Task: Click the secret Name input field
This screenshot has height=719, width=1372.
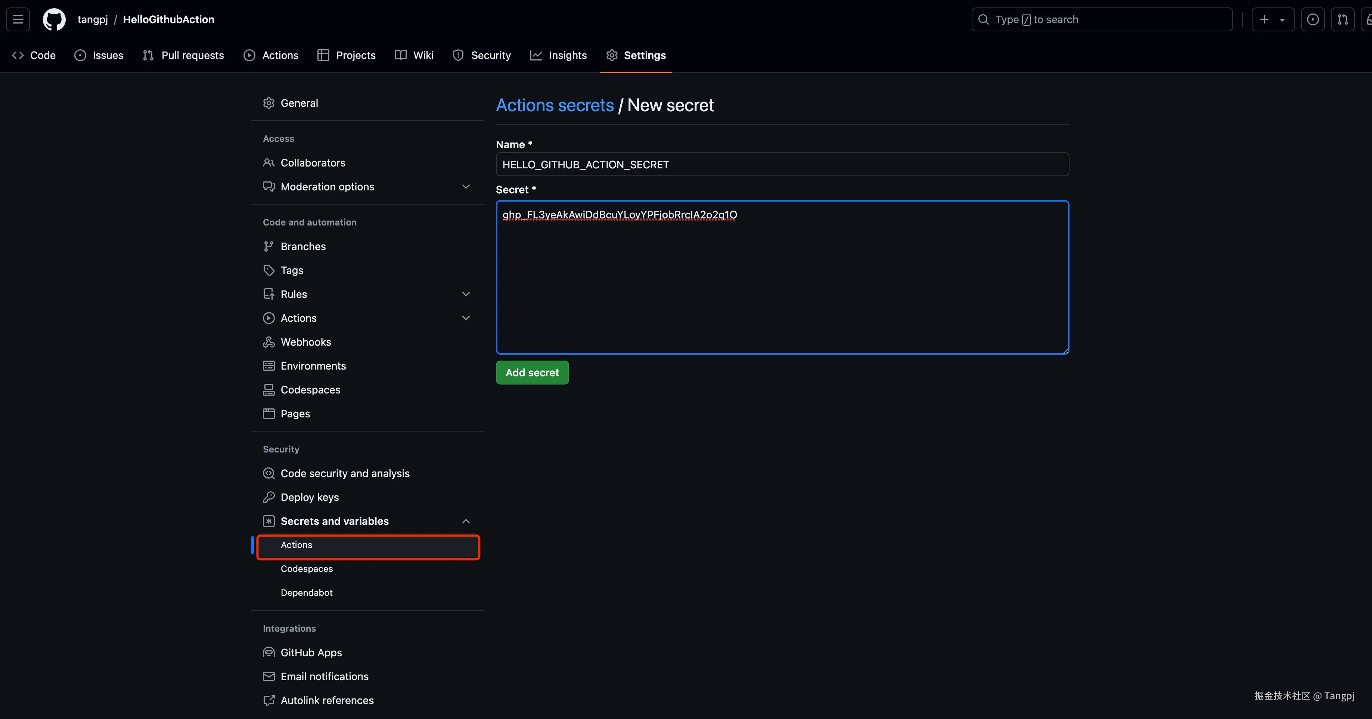Action: [x=782, y=165]
